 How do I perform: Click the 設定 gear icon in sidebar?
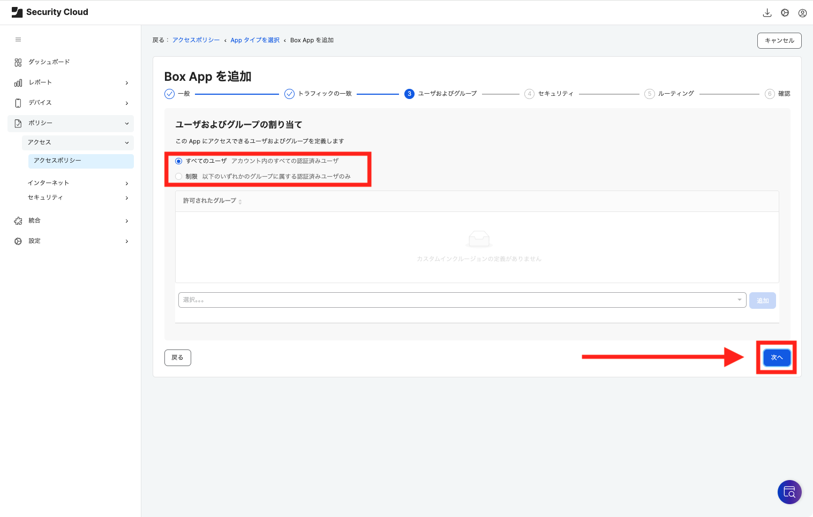[x=18, y=241]
